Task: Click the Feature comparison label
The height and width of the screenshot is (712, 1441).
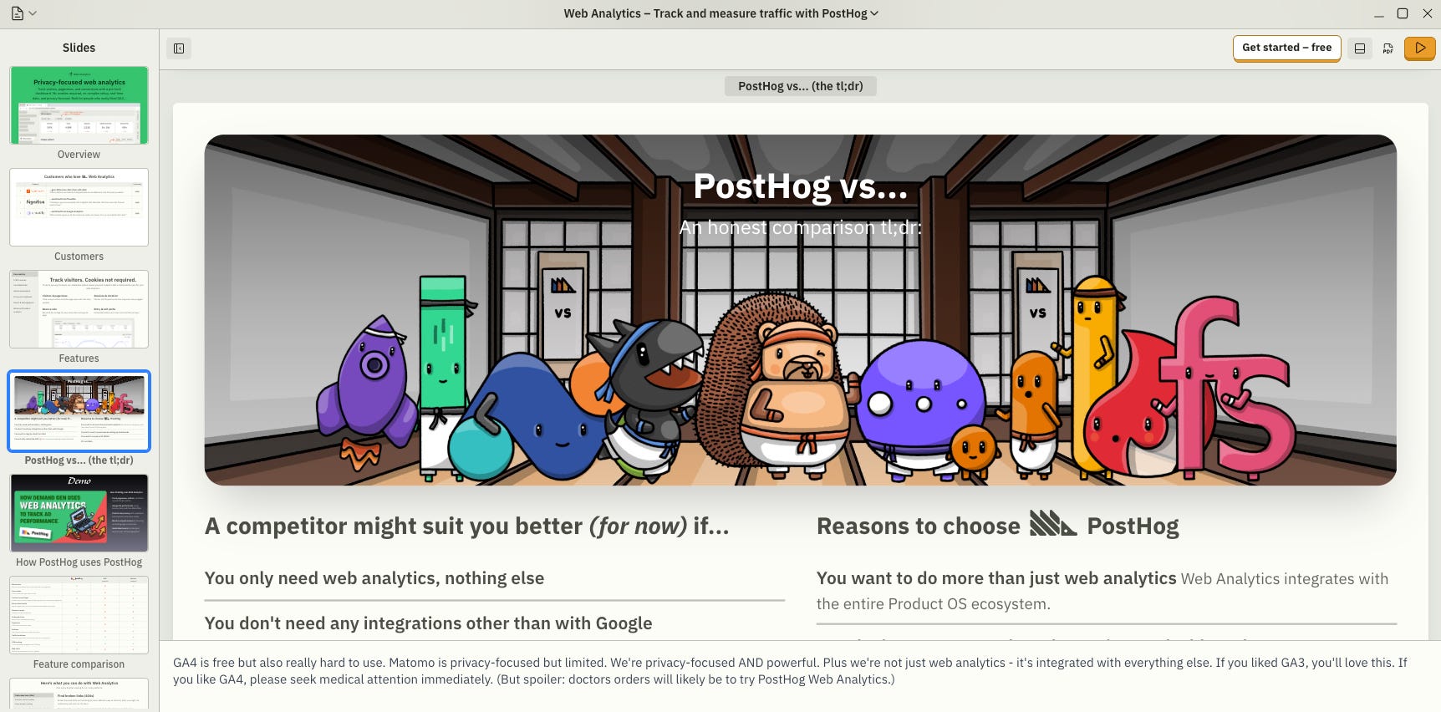Action: (x=79, y=664)
